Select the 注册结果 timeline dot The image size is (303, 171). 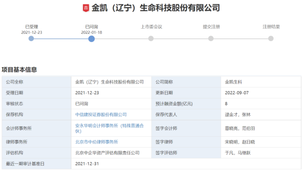tap(271, 38)
